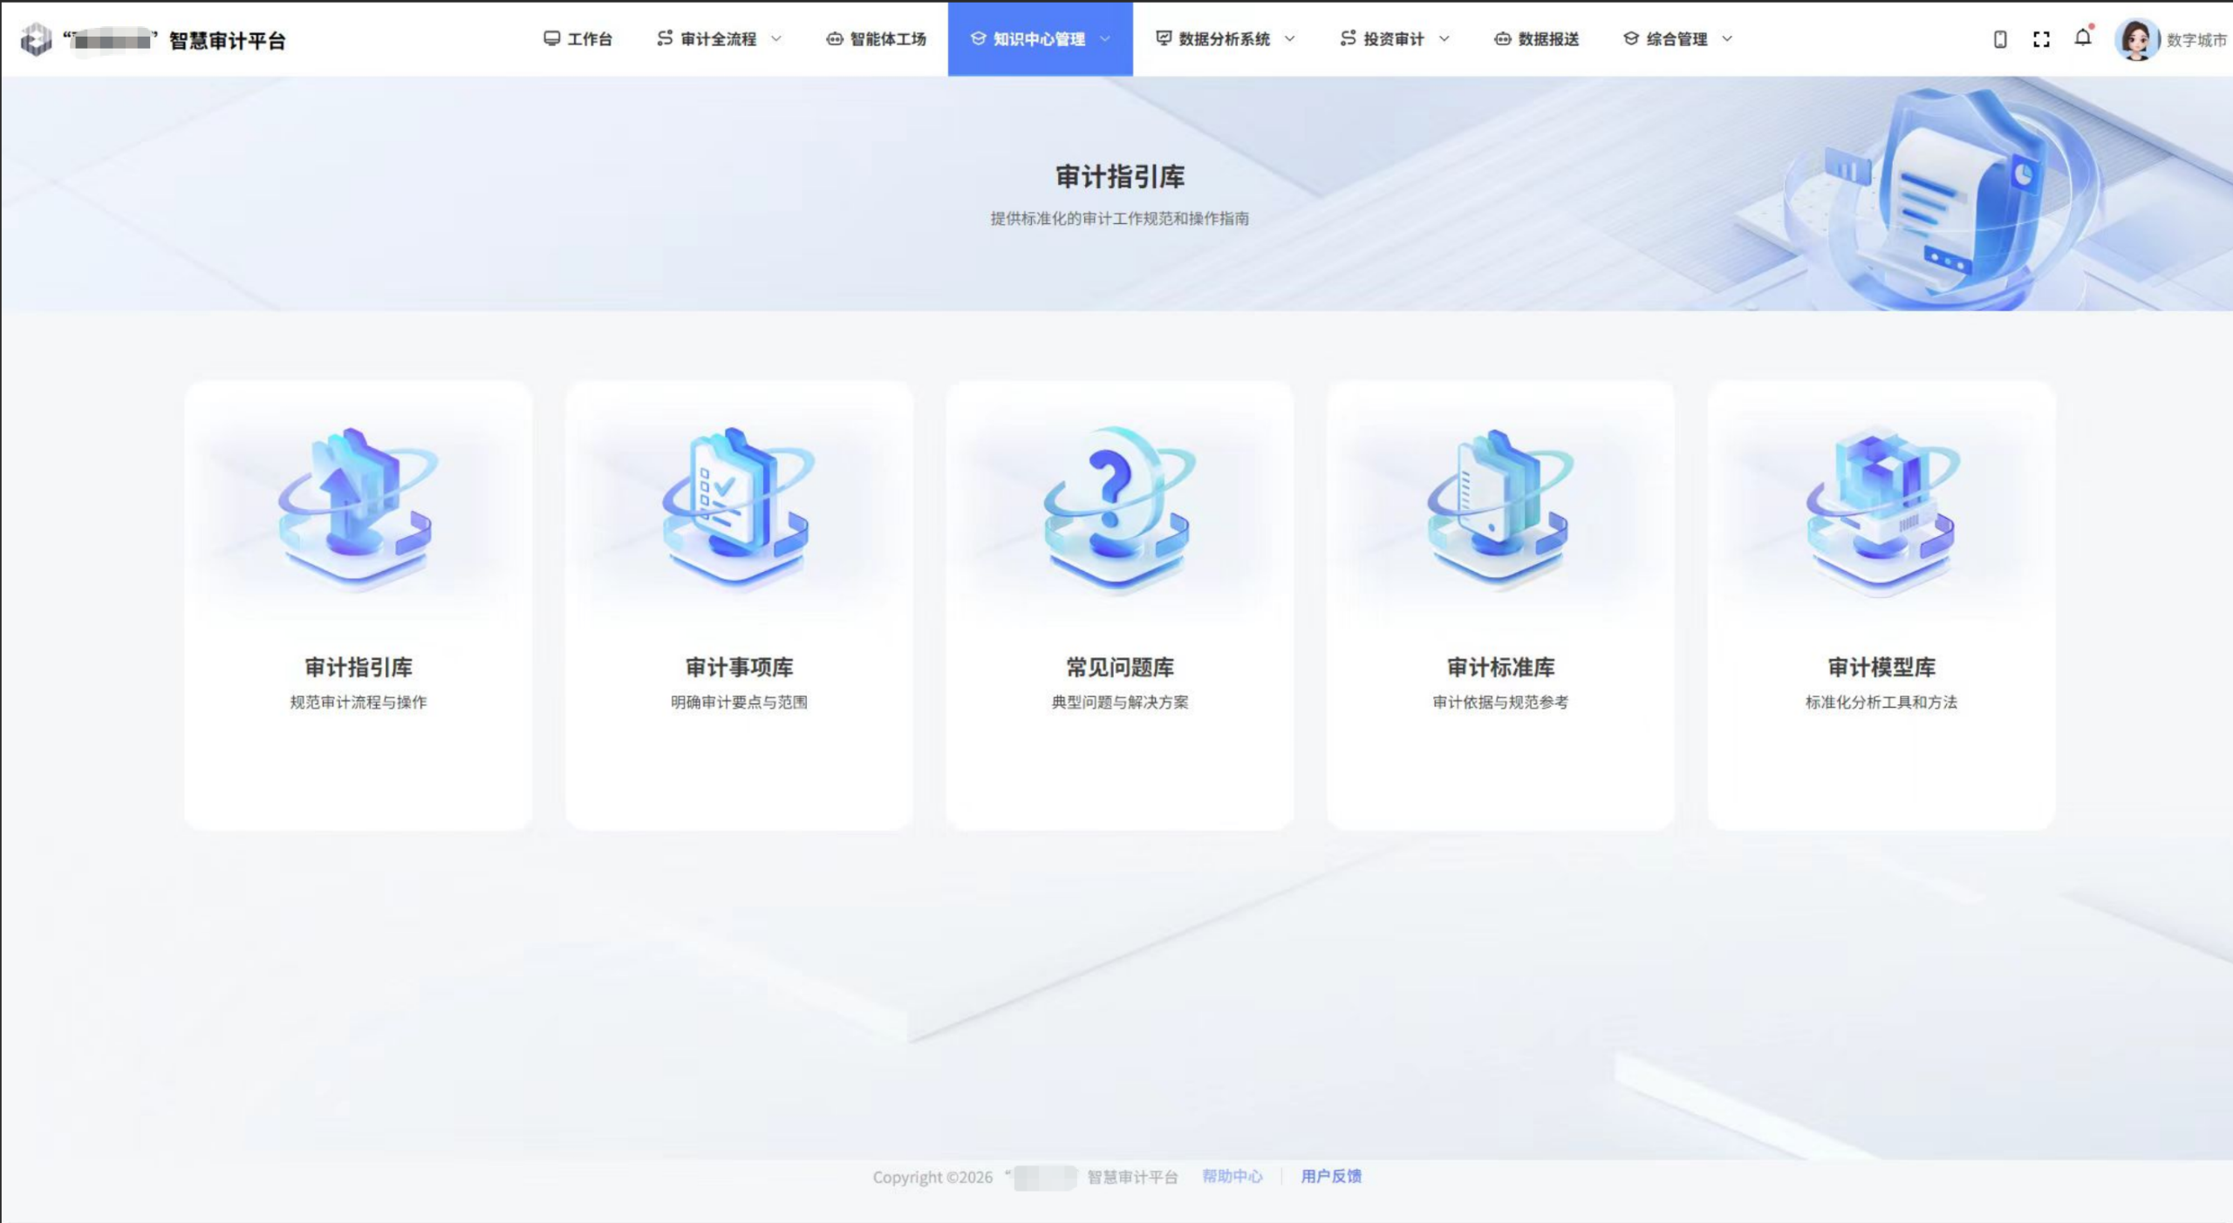Click the platform logo cube icon

click(36, 39)
